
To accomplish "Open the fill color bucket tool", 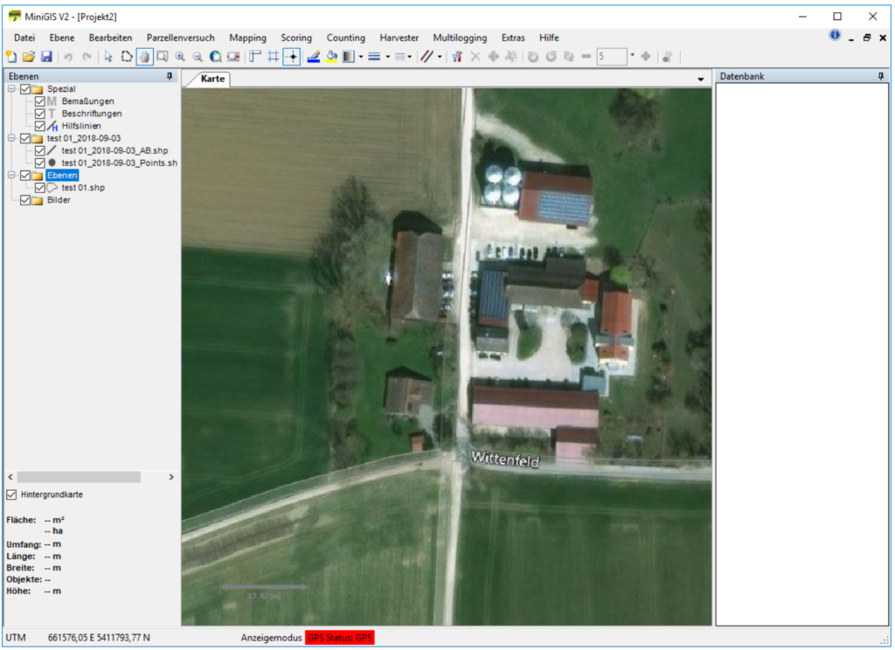I will (x=331, y=57).
